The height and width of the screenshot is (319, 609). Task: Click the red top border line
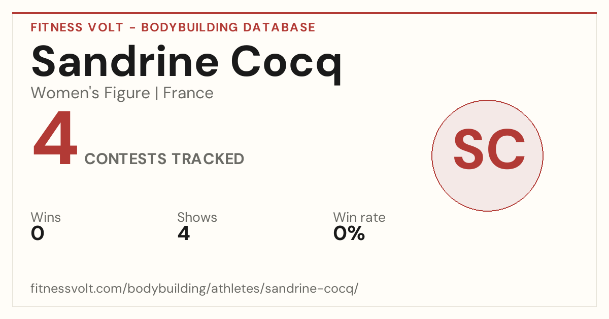tap(304, 13)
